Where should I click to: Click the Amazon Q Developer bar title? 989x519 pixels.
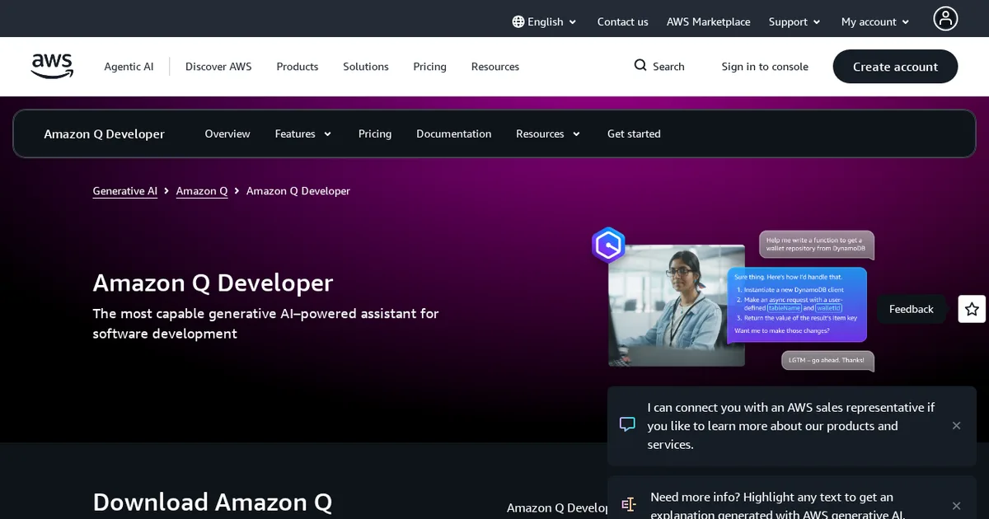click(x=105, y=133)
